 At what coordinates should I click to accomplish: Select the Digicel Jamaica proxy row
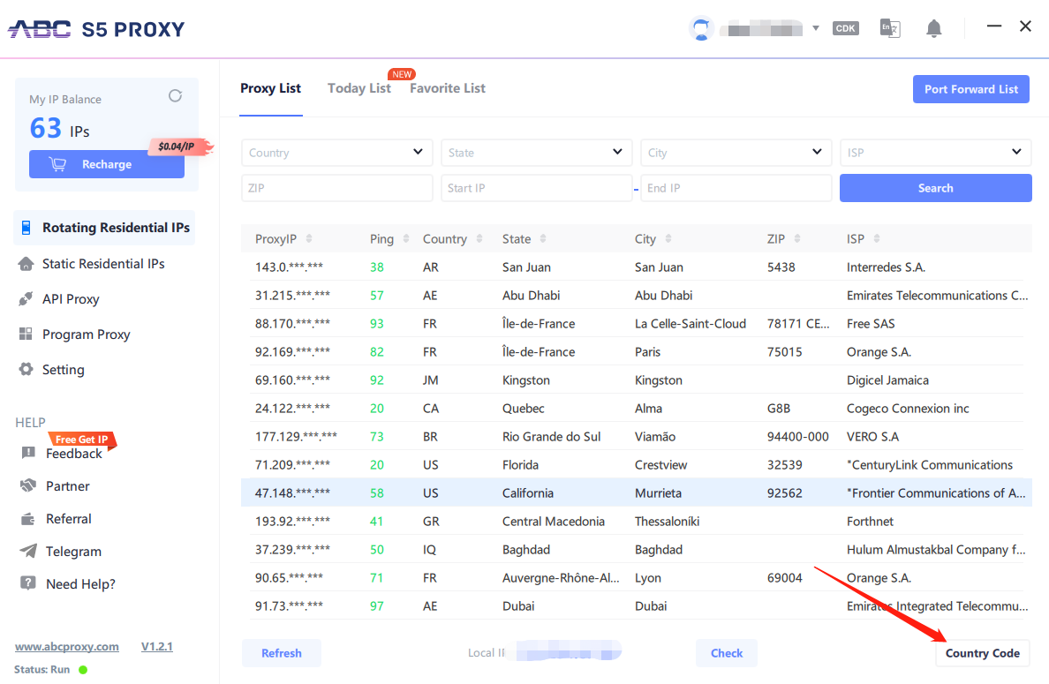pos(637,380)
